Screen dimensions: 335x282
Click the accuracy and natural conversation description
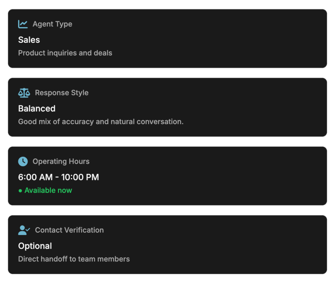pyautogui.click(x=101, y=122)
